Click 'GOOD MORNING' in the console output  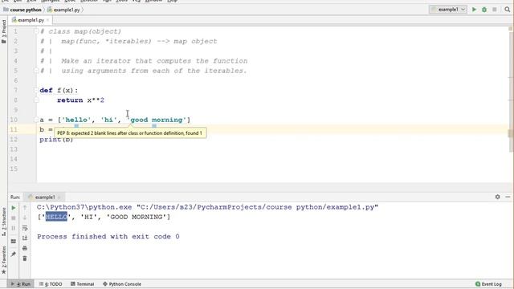[x=137, y=217]
